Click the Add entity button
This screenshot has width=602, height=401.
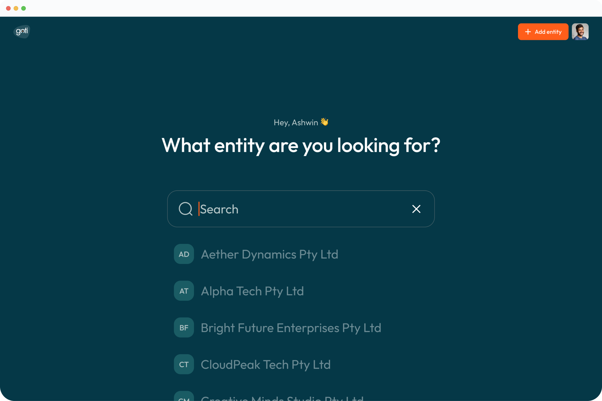tap(543, 32)
